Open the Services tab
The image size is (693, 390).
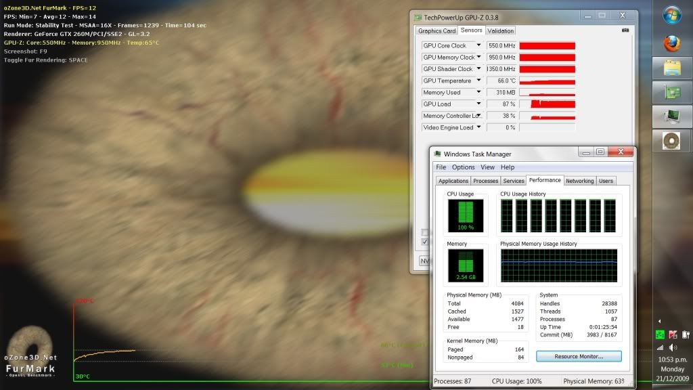[514, 181]
